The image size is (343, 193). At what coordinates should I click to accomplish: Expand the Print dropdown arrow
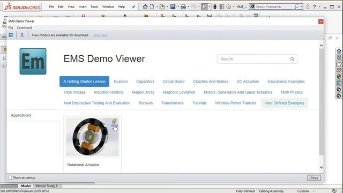pyautogui.click(x=188, y=7)
